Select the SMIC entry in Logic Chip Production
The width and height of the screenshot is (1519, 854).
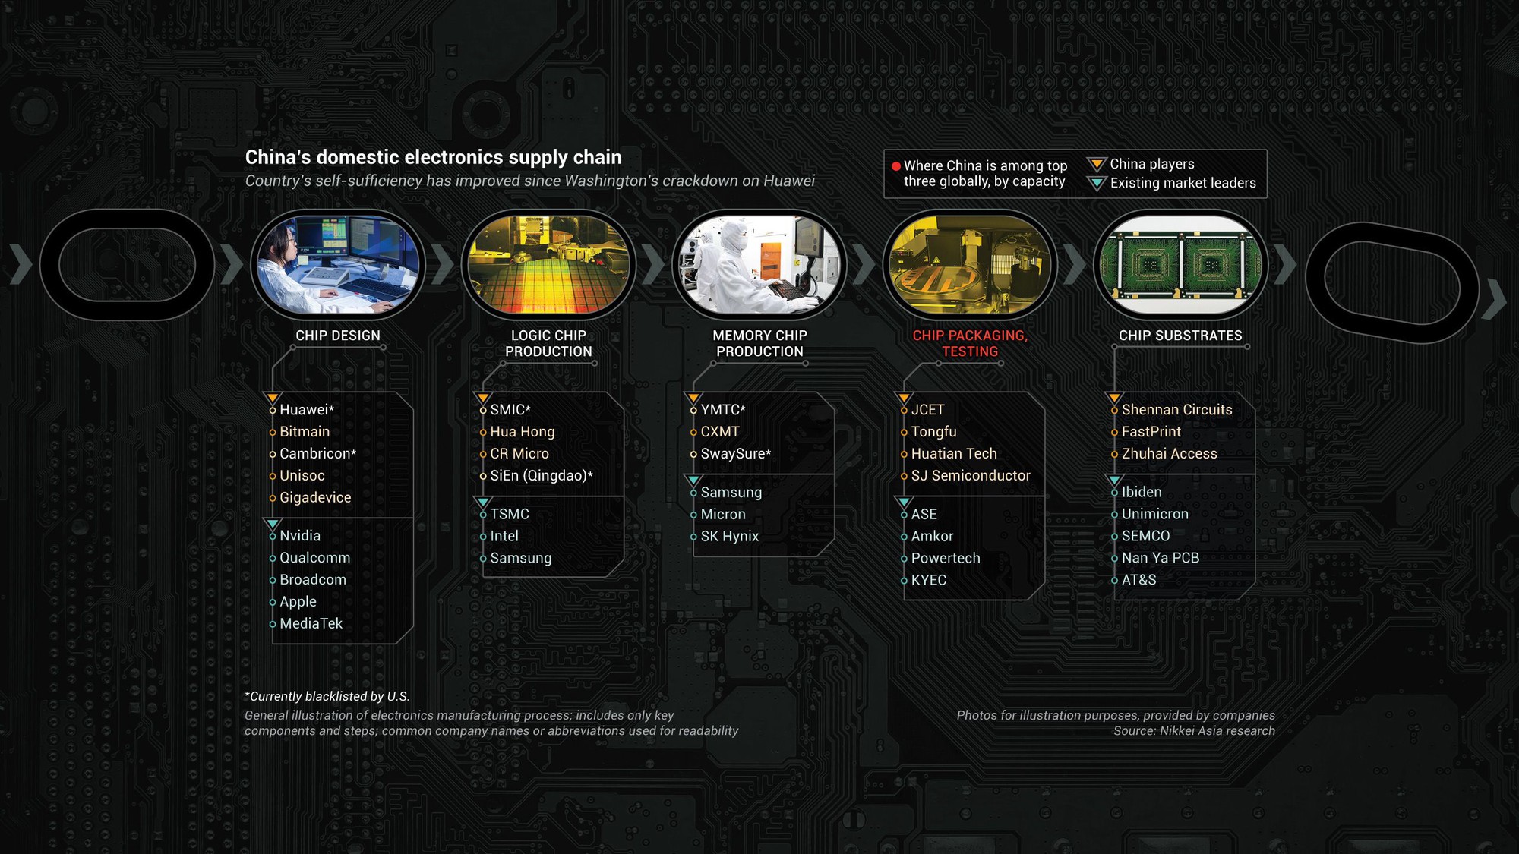512,408
